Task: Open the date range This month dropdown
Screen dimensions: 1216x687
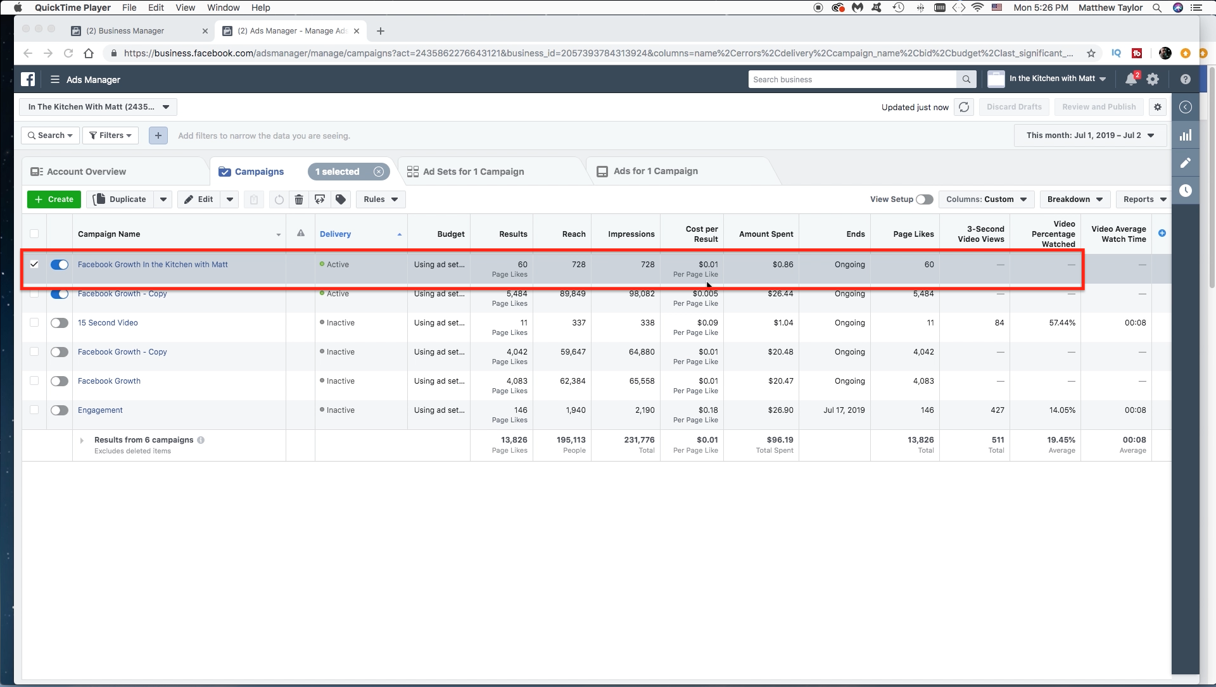Action: [1090, 136]
